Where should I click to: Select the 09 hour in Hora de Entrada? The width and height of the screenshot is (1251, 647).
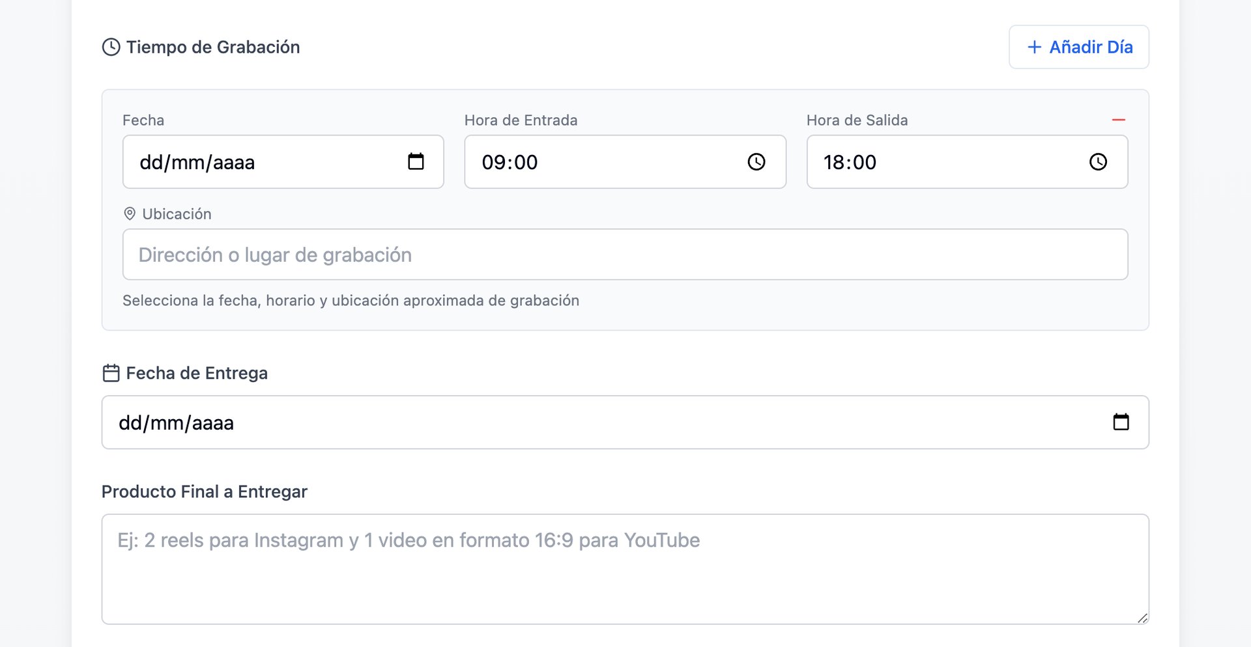(x=492, y=163)
